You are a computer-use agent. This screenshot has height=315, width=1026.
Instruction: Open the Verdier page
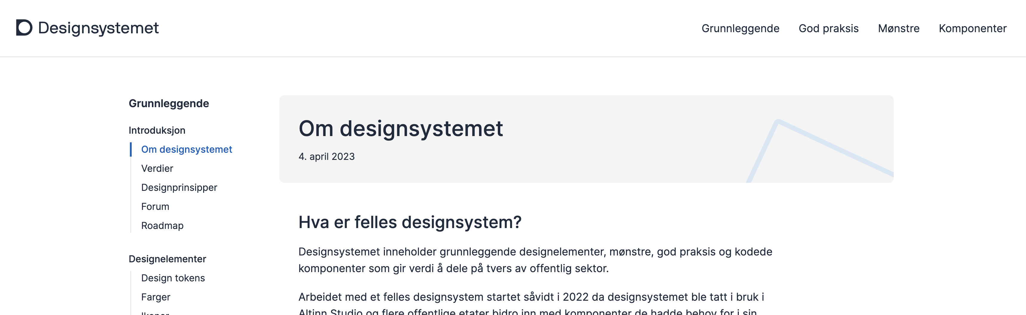point(157,169)
